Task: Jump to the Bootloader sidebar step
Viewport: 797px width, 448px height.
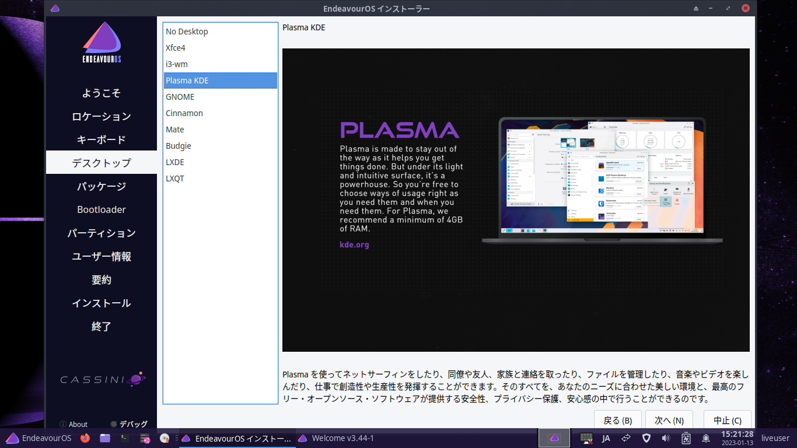Action: [102, 209]
